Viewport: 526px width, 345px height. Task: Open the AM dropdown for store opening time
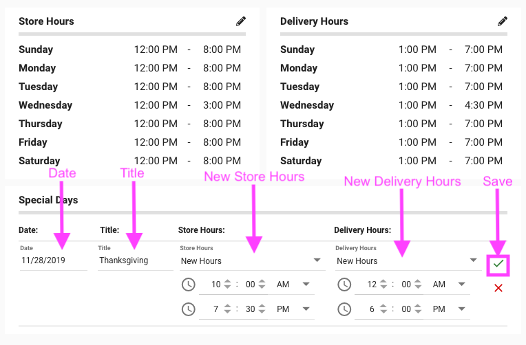tap(293, 285)
